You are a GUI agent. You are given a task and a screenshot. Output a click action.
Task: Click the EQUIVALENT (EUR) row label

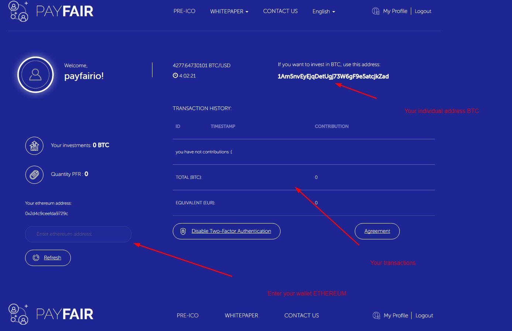tap(195, 203)
